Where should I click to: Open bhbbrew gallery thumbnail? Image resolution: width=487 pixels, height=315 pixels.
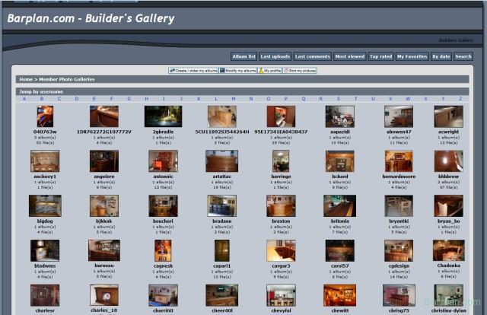click(448, 161)
